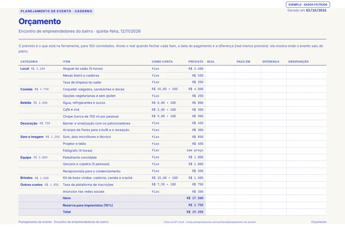
Task: Click the 'REAL' cell for Aluguel do salão
Action: (220, 69)
